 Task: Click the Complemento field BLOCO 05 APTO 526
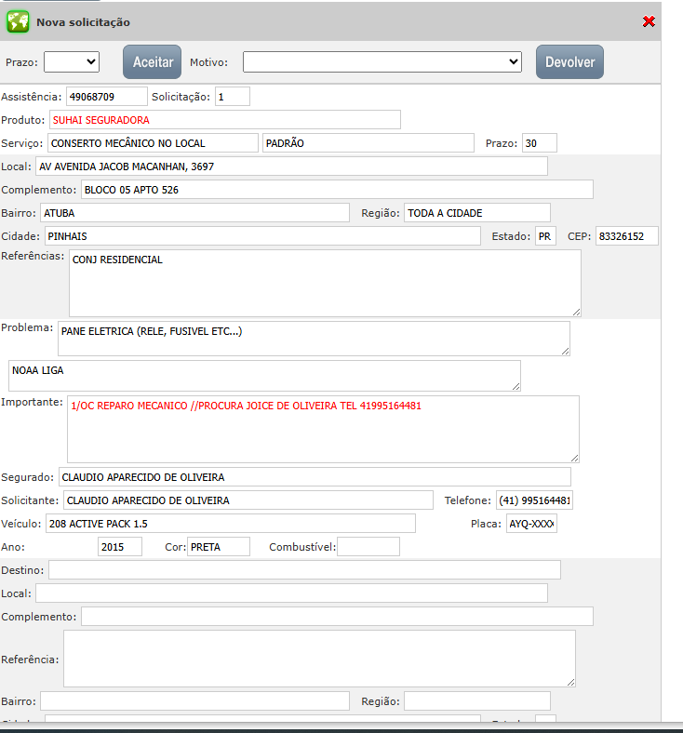tap(337, 190)
